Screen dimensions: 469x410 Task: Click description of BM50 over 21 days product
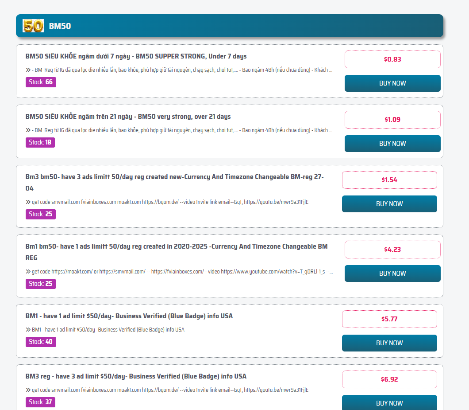tap(179, 130)
